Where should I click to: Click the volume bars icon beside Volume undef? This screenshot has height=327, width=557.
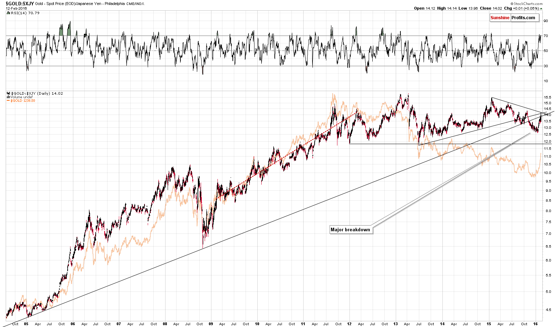(9, 97)
